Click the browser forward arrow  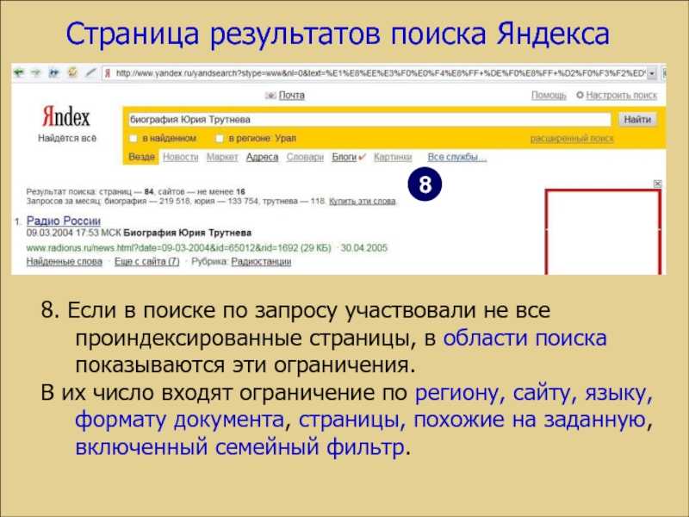coord(35,73)
